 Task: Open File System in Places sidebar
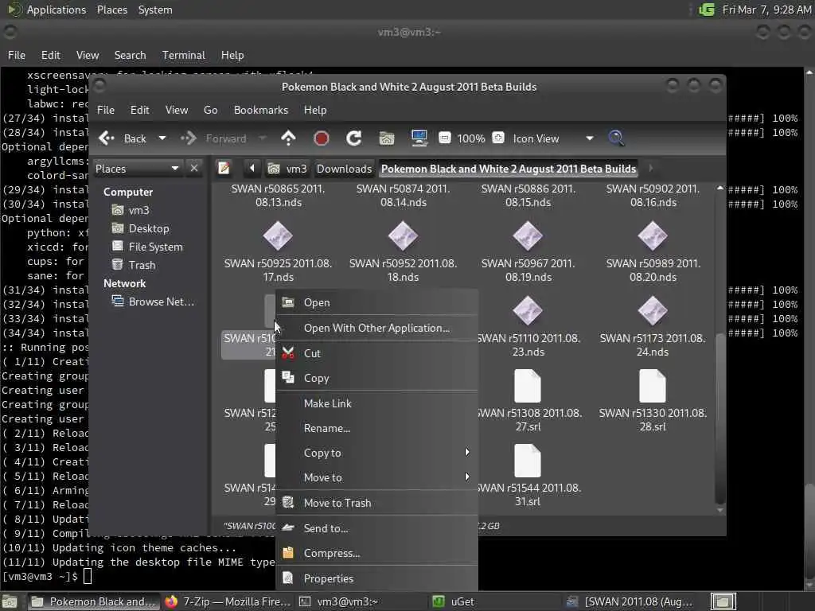(x=155, y=247)
